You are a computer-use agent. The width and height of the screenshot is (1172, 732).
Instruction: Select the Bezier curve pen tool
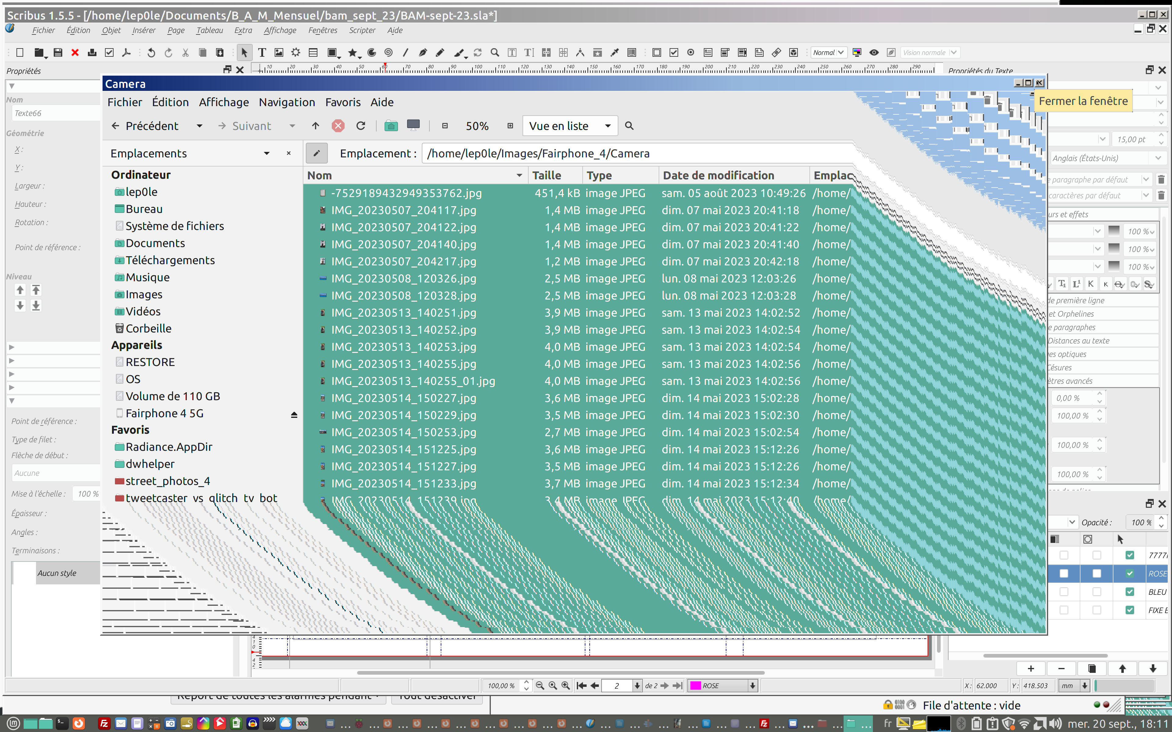[x=422, y=52]
